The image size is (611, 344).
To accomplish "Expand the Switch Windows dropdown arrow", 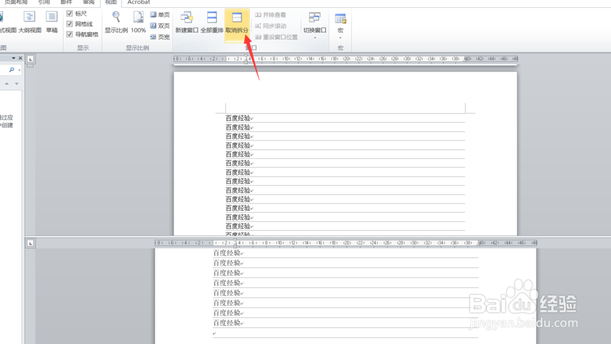I will coord(315,38).
